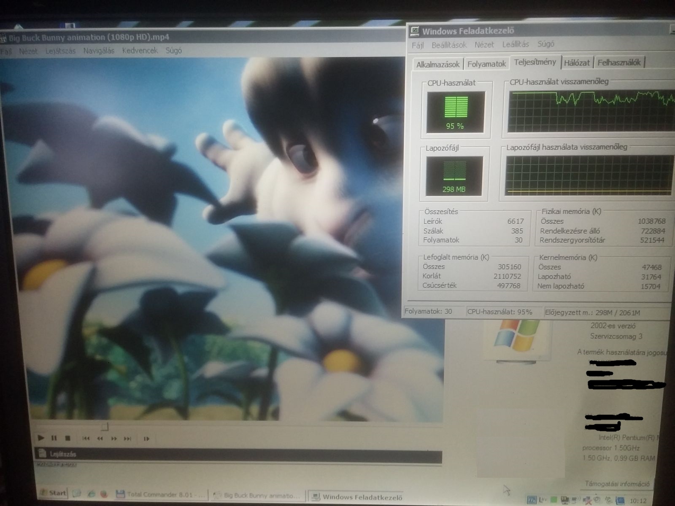Click the physical memory total 1038768
Screen dimensions: 675x506
click(x=652, y=221)
